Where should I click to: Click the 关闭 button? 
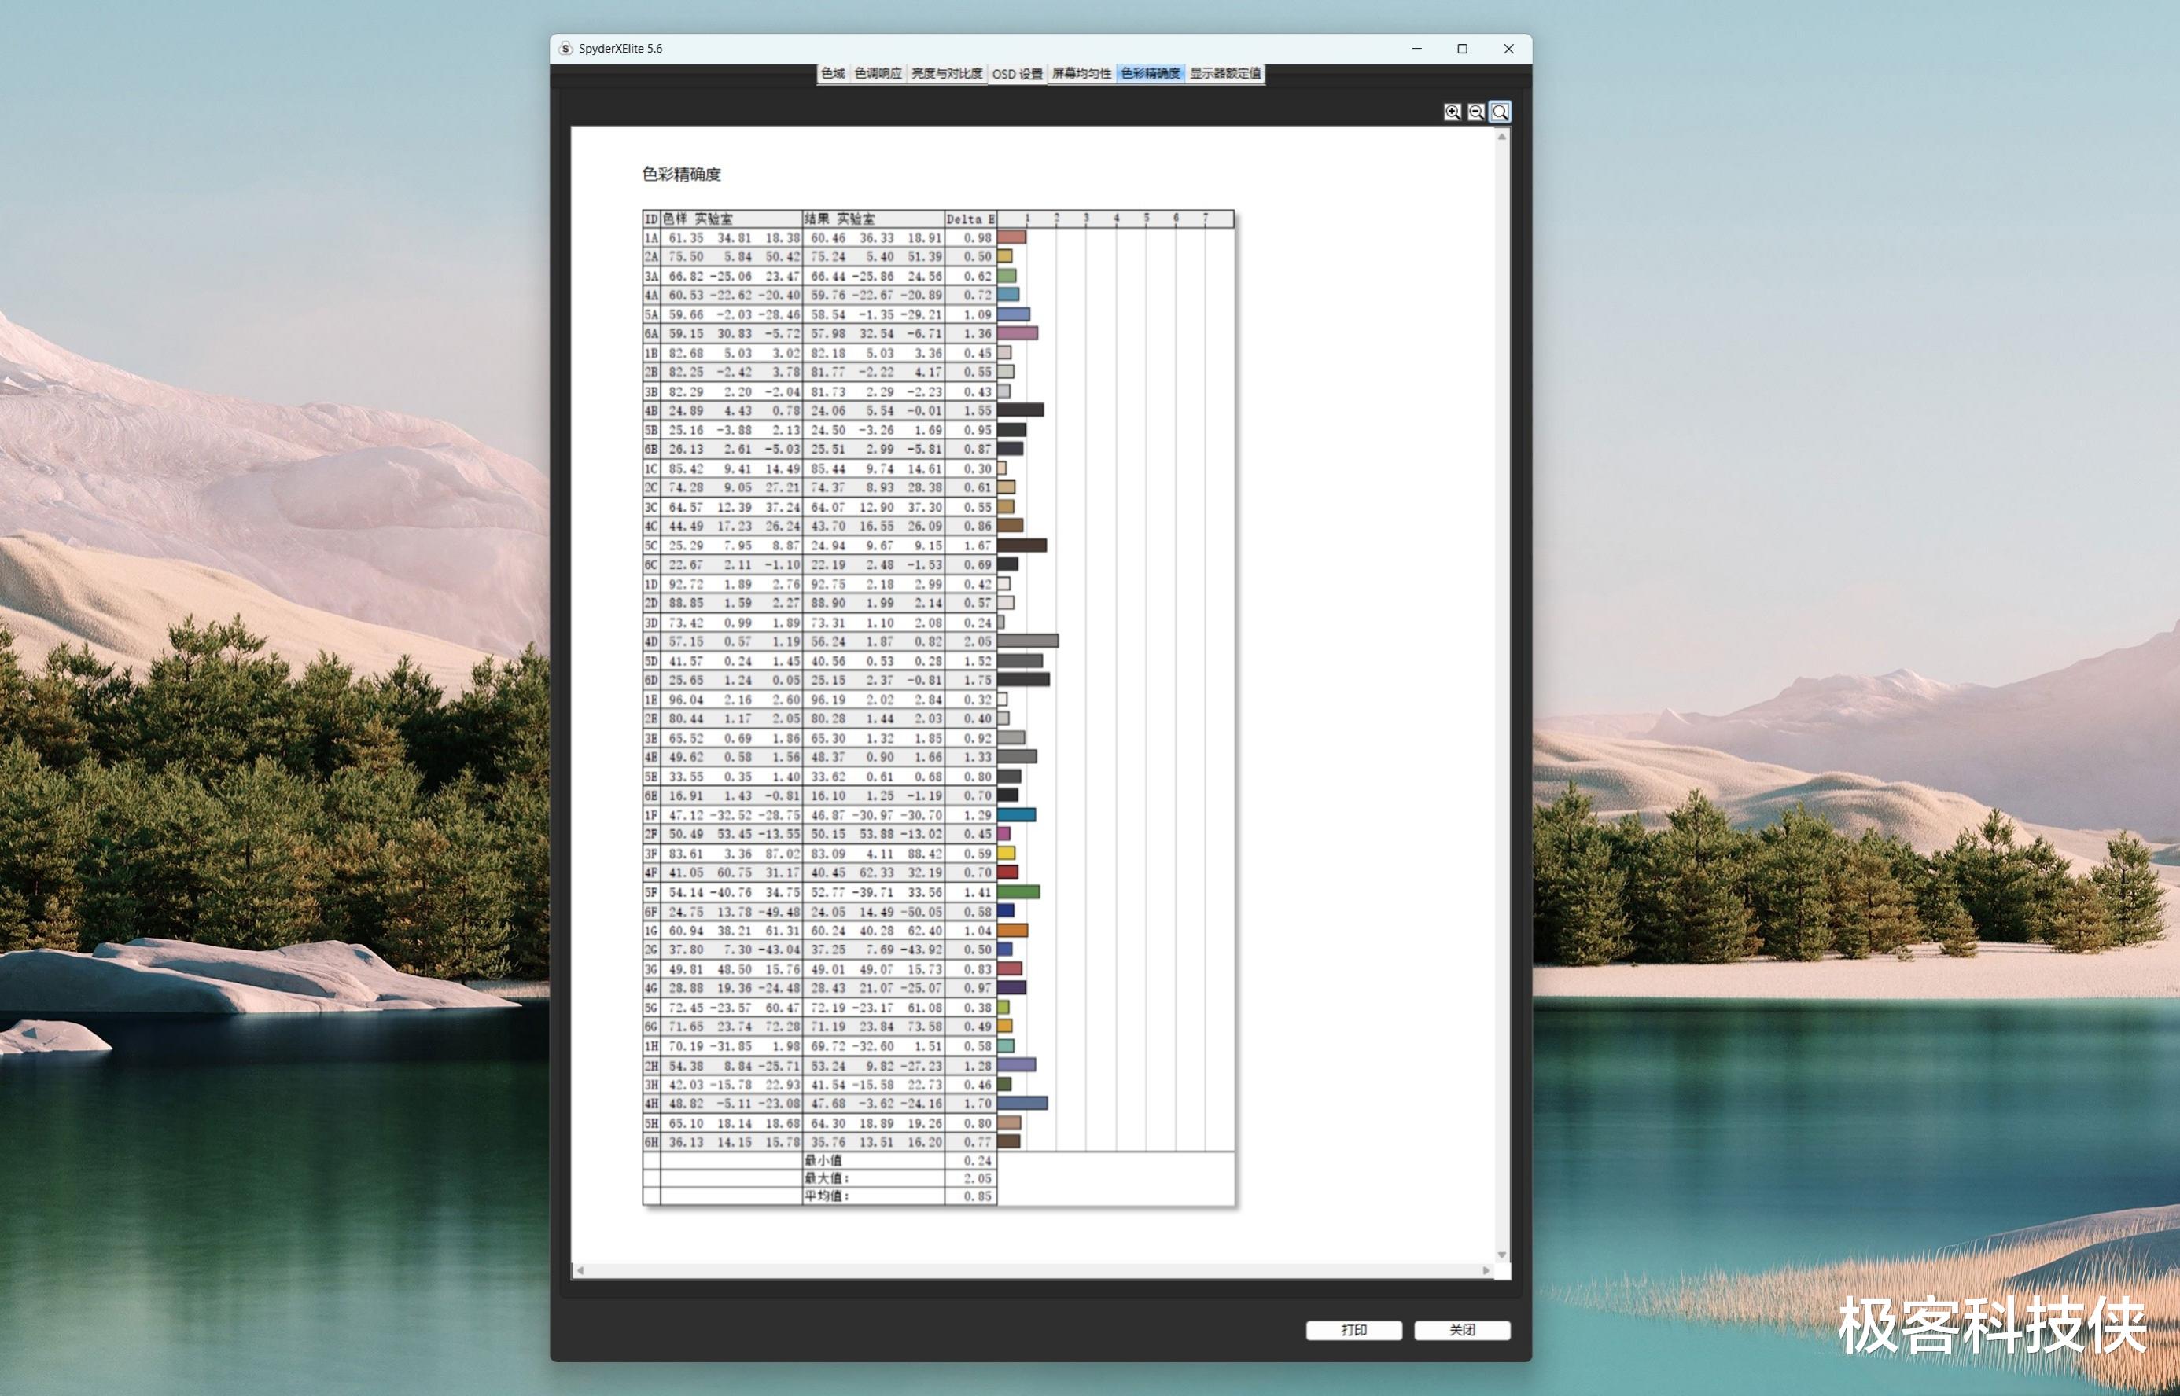pyautogui.click(x=1461, y=1329)
